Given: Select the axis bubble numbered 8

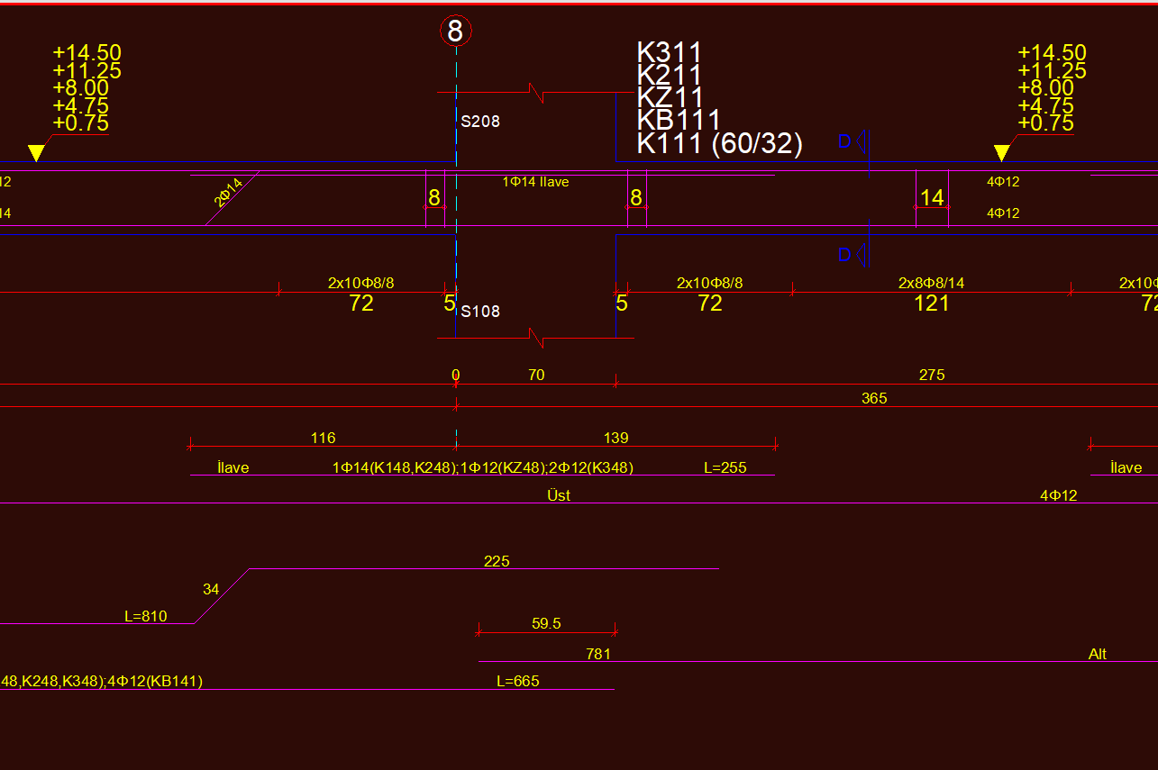Looking at the screenshot, I should point(455,32).
